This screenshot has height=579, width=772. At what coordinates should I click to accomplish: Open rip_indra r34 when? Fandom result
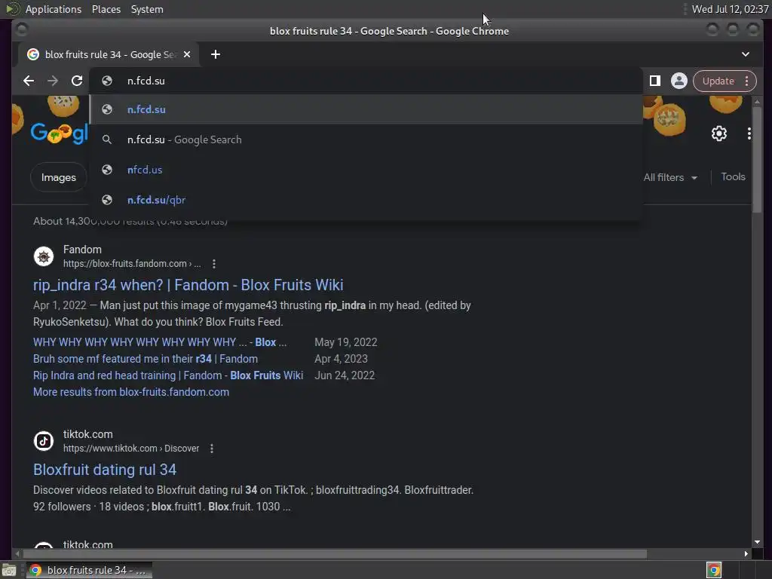tap(188, 285)
